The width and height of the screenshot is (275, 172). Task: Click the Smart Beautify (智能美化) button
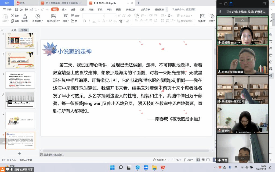click(x=160, y=160)
